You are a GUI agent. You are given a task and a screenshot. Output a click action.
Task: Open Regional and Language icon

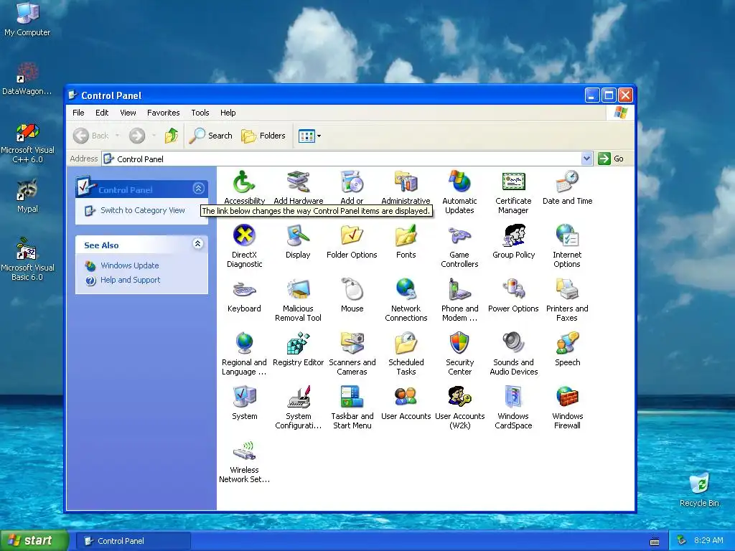click(x=244, y=343)
